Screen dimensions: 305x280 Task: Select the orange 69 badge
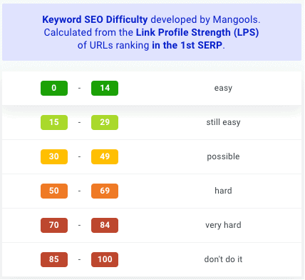pyautogui.click(x=105, y=191)
